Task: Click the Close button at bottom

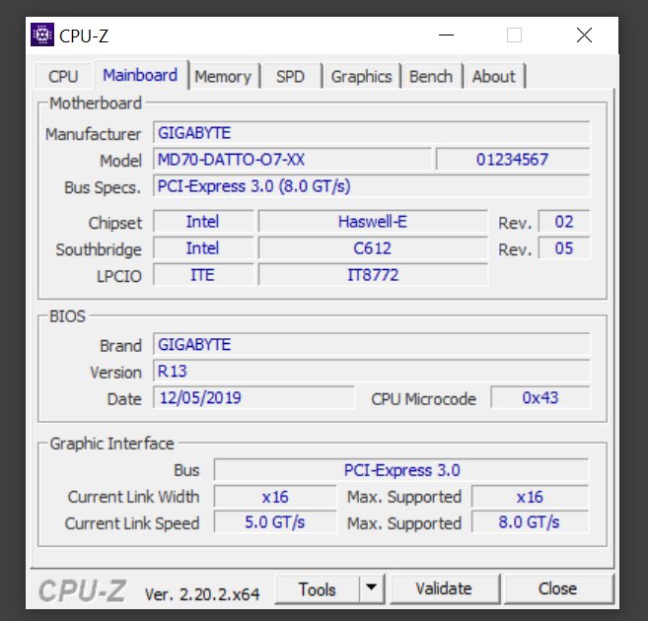Action: coord(558,588)
